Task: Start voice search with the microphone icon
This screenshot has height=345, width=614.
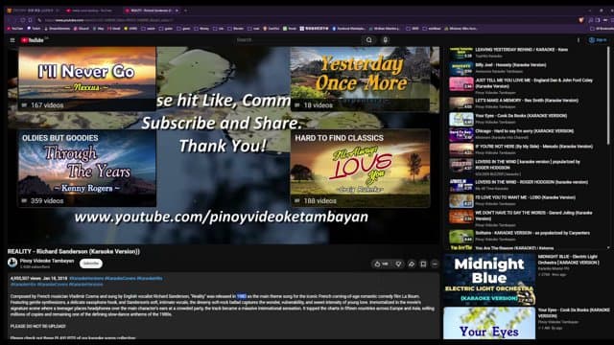Action: [386, 40]
